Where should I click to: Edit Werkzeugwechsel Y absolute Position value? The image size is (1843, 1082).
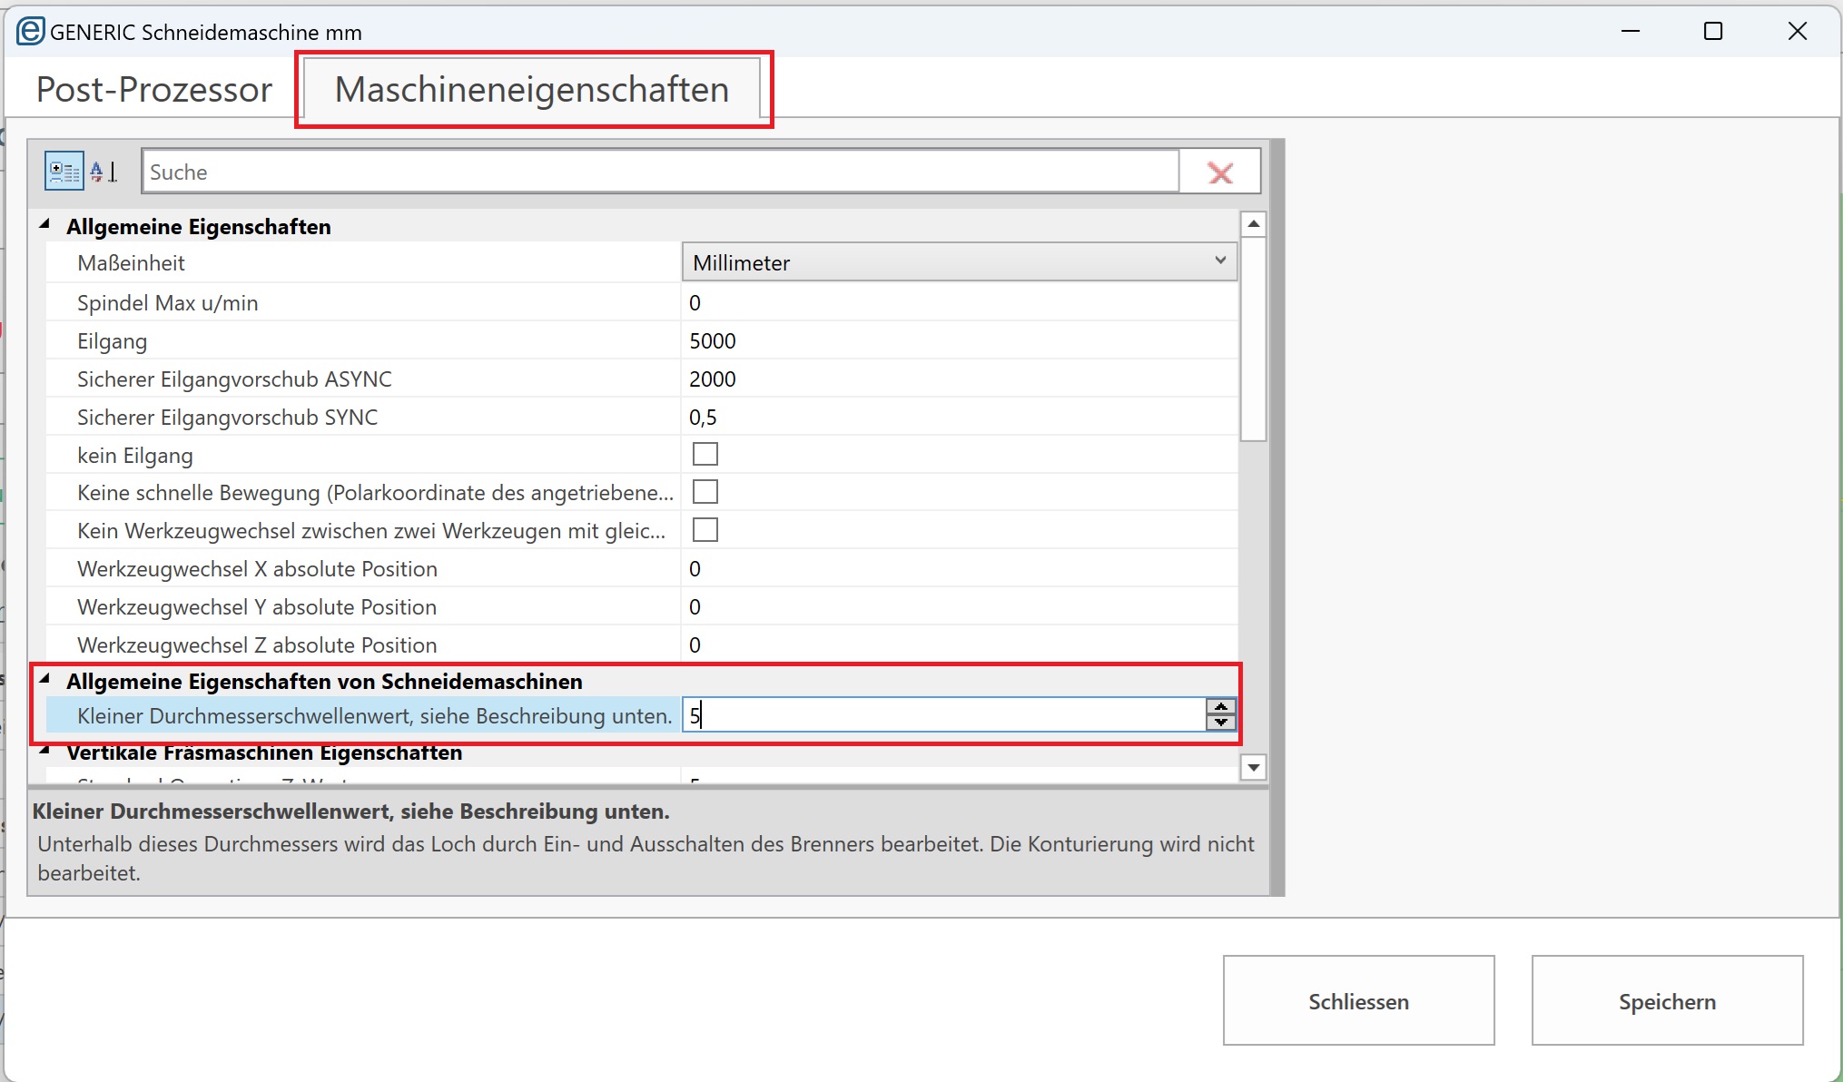tap(960, 606)
